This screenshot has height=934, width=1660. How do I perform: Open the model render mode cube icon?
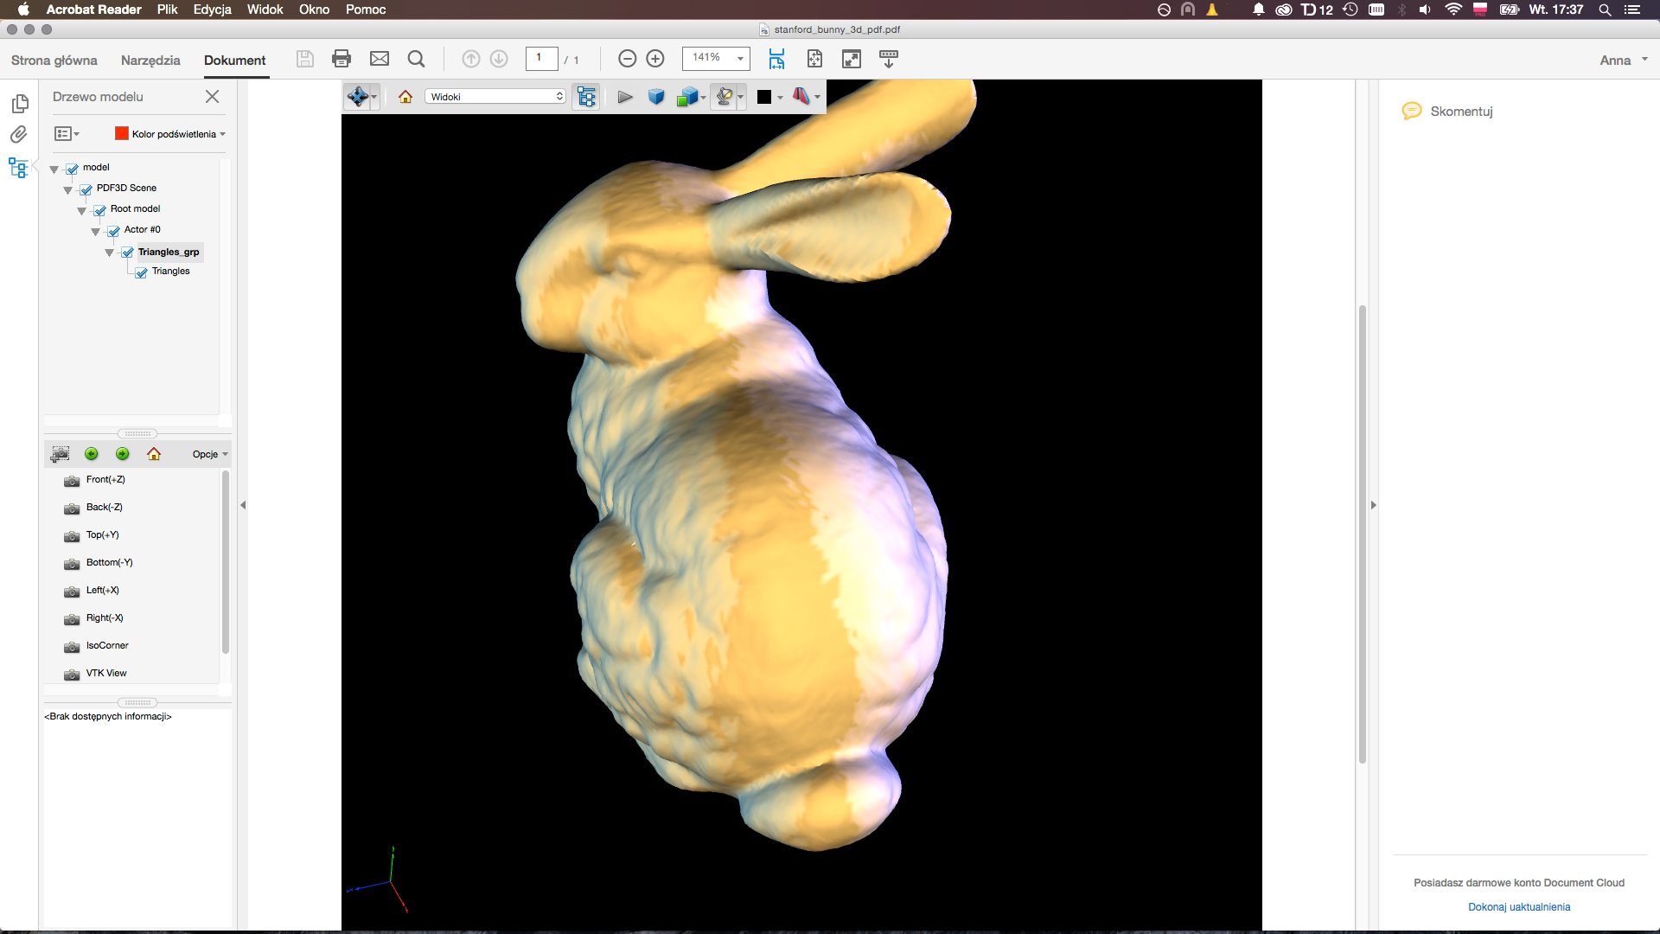686,97
